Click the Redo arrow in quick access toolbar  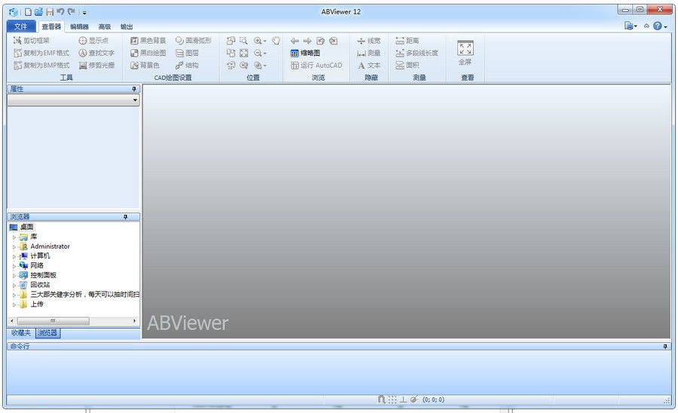[72, 12]
